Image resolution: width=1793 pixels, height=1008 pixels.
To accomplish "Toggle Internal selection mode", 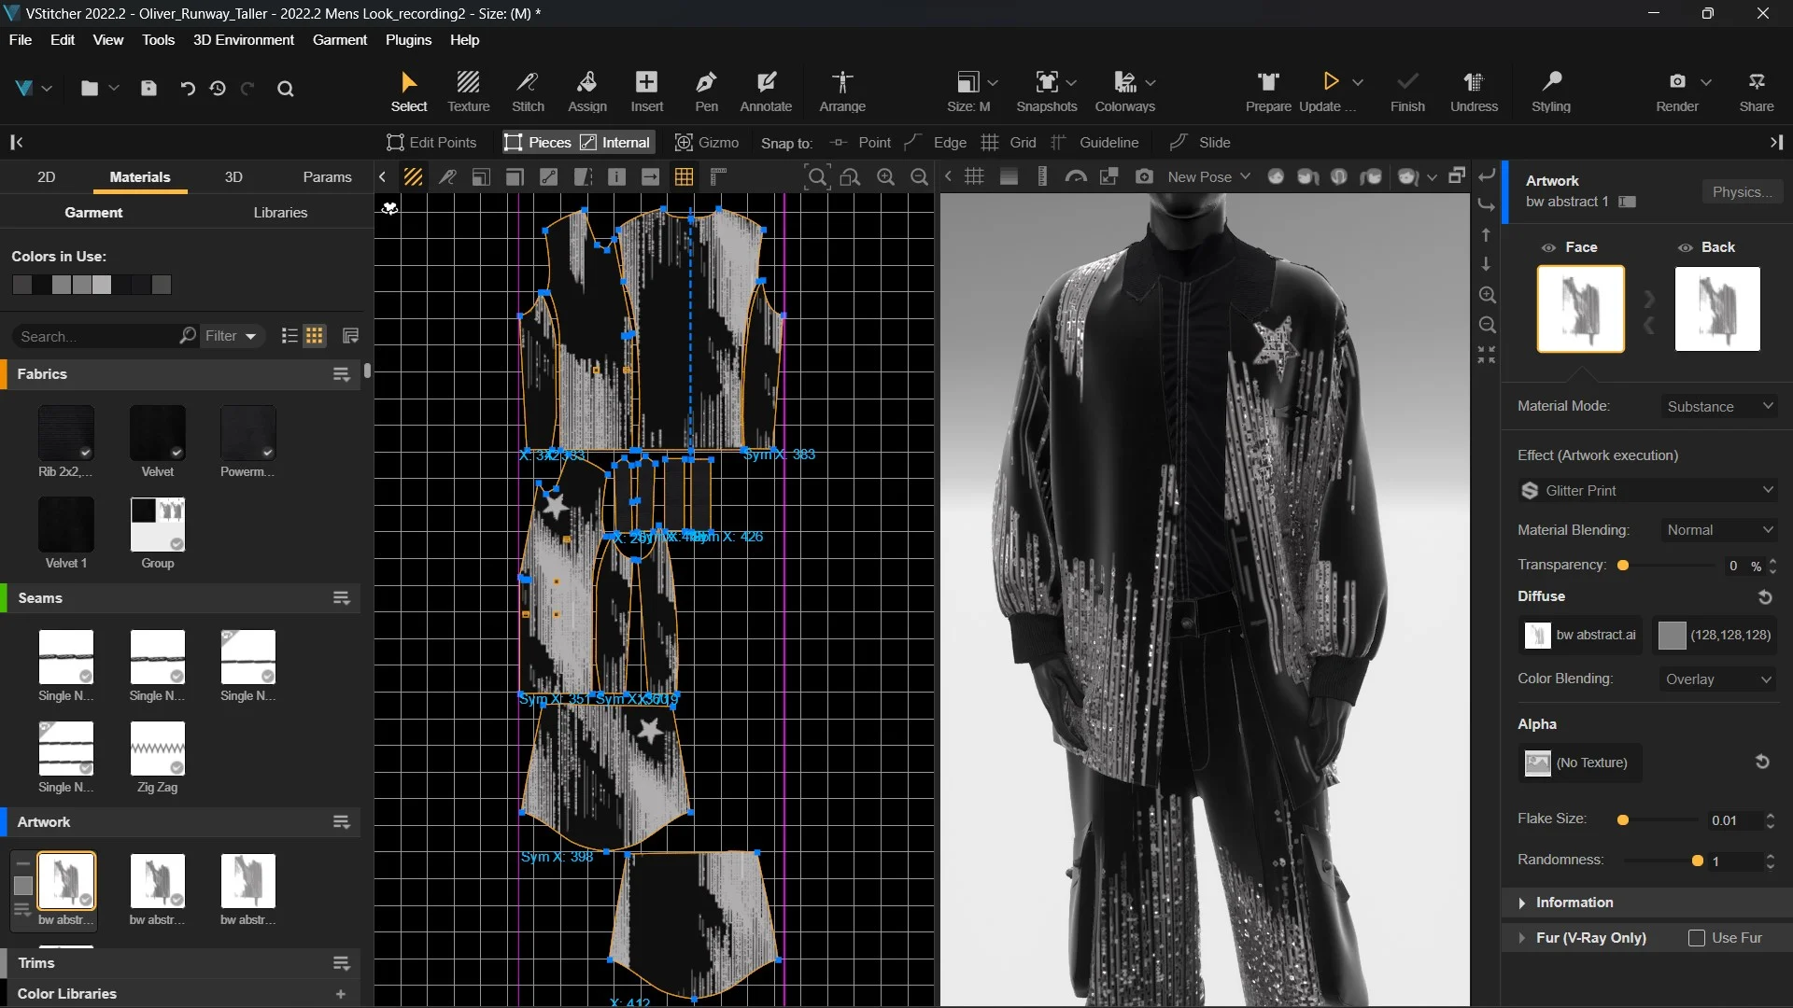I will tap(615, 142).
